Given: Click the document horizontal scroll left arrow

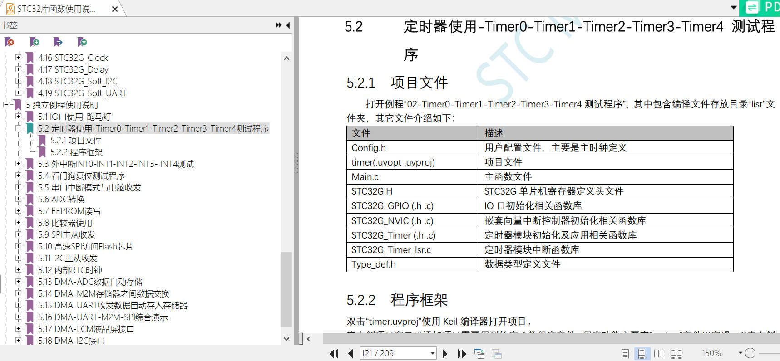Looking at the screenshot, I should [x=309, y=339].
